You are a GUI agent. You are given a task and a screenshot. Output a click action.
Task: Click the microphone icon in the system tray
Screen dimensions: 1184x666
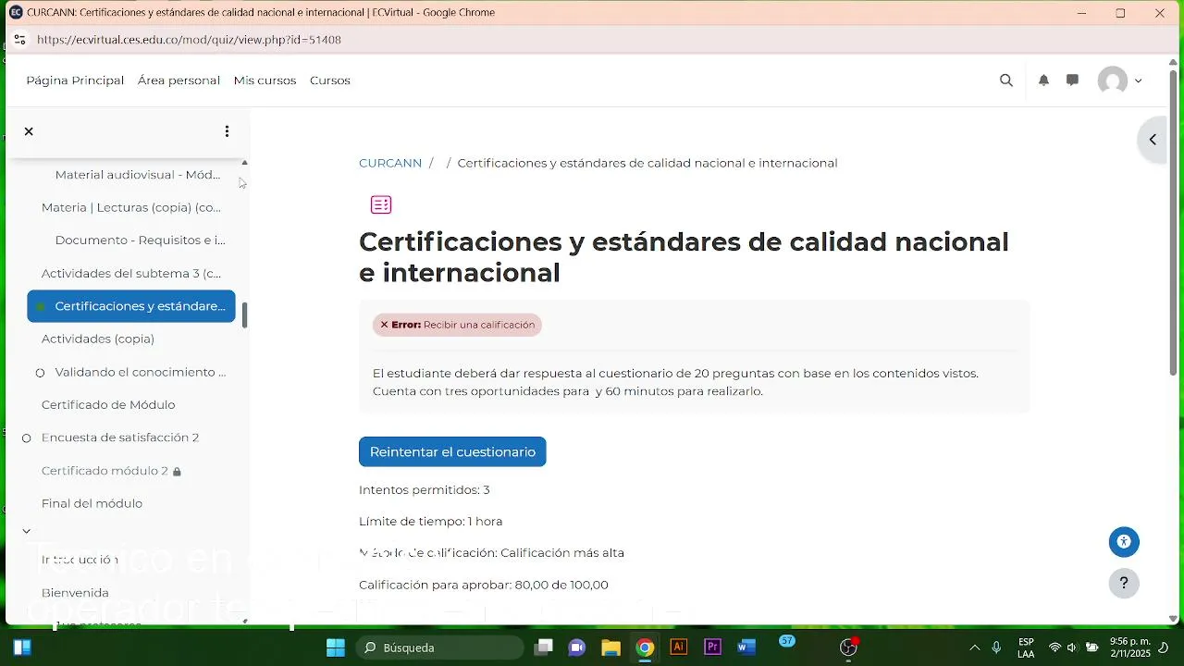(996, 647)
